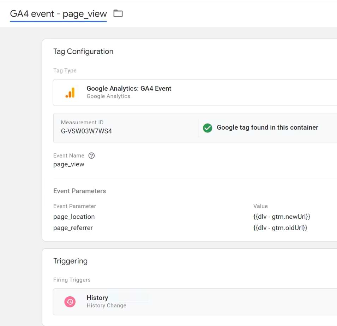Image resolution: width=337 pixels, height=326 pixels.
Task: Click the Event Parameters section heading
Action: 79,191
